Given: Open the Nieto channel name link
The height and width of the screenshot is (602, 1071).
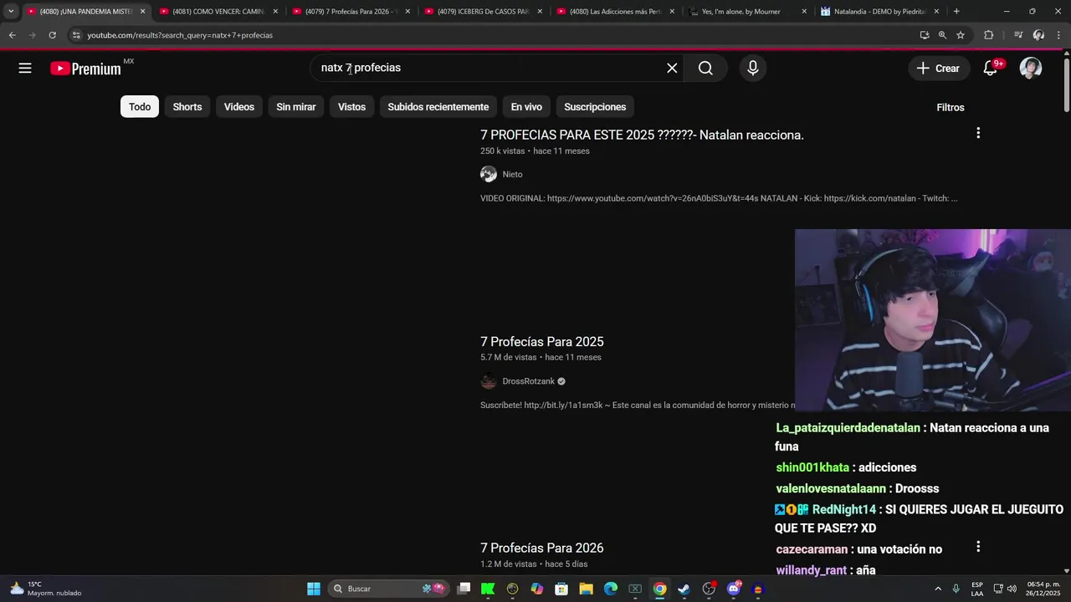Looking at the screenshot, I should (512, 174).
